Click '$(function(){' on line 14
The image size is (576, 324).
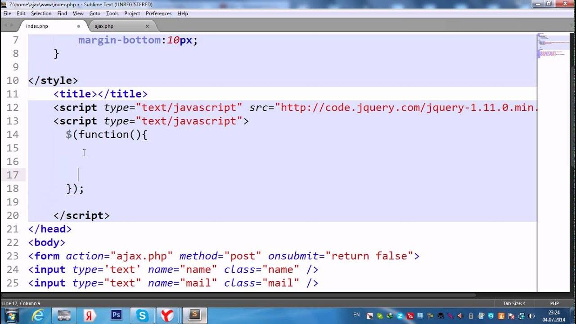click(107, 135)
